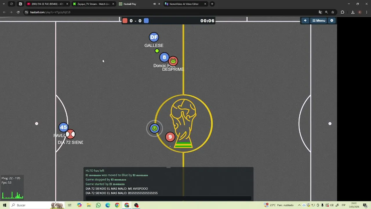Click the weather 23°C Parc. nublado widget
This screenshot has height=209, width=371.
[279, 205]
